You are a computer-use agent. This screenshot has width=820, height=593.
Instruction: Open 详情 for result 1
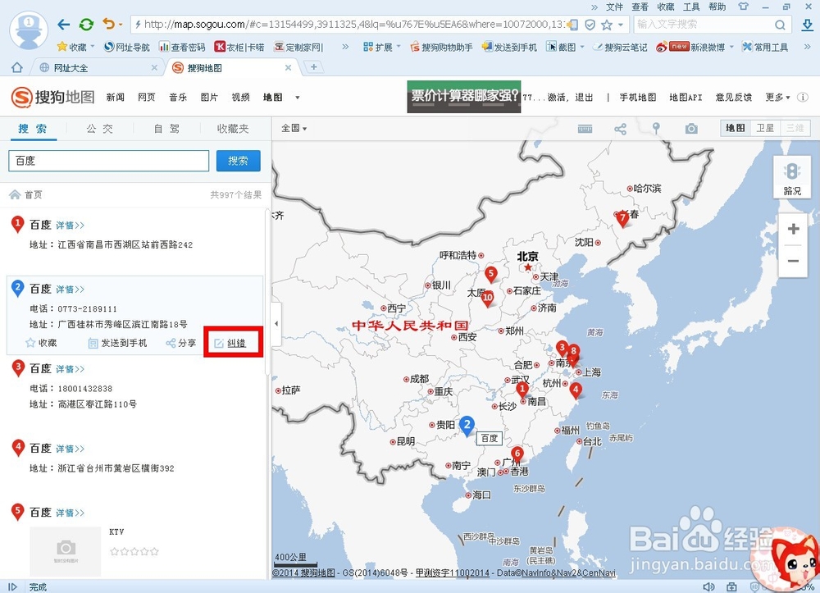click(x=70, y=226)
